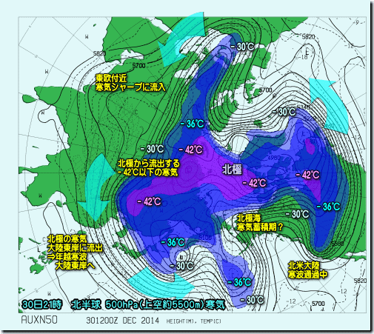Click the 北米大陸 寒波通過中 annotation

click(x=307, y=270)
